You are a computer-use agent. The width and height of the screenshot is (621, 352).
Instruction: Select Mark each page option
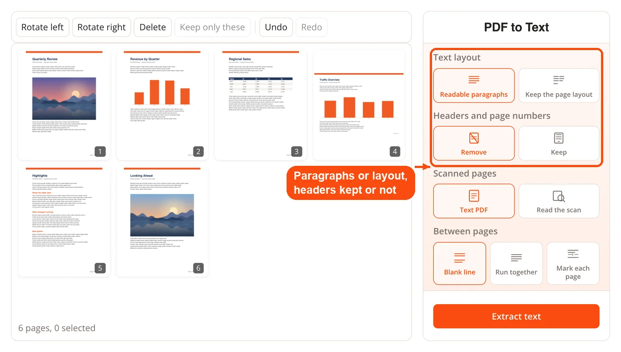point(573,263)
